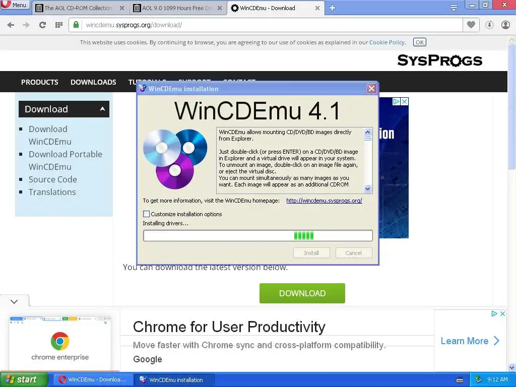Switch to WinCDEmu - Download taskbar item
The width and height of the screenshot is (516, 387).
point(93,379)
